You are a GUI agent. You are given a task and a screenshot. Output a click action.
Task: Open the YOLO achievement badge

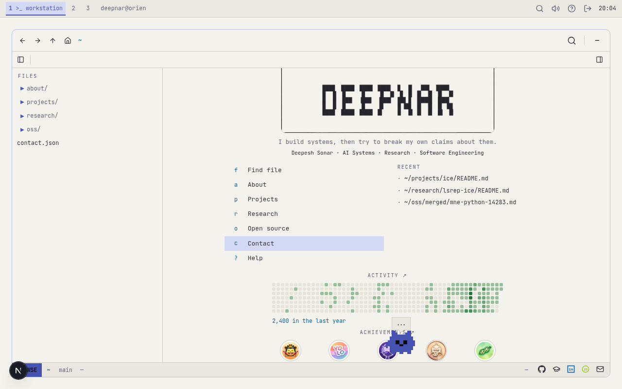(x=339, y=351)
